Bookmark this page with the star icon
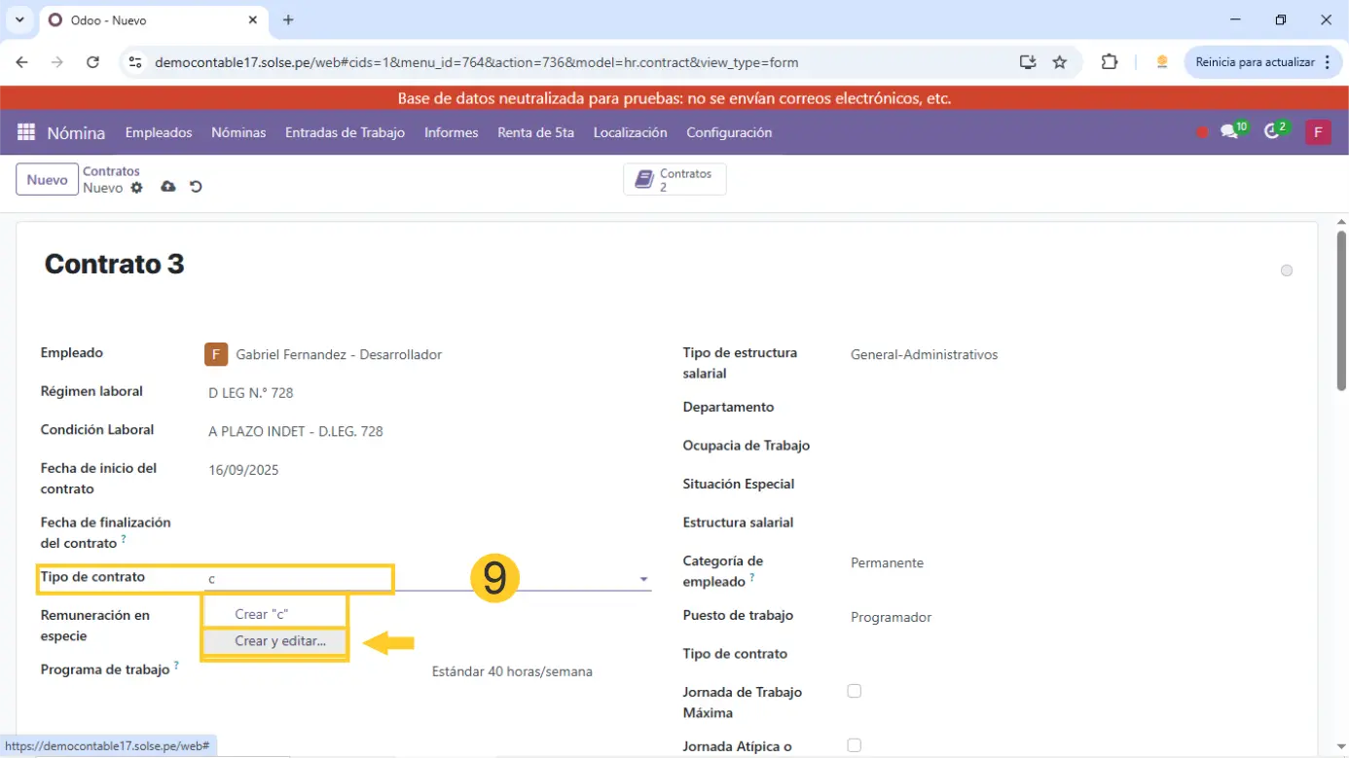The image size is (1349, 758). click(x=1060, y=62)
